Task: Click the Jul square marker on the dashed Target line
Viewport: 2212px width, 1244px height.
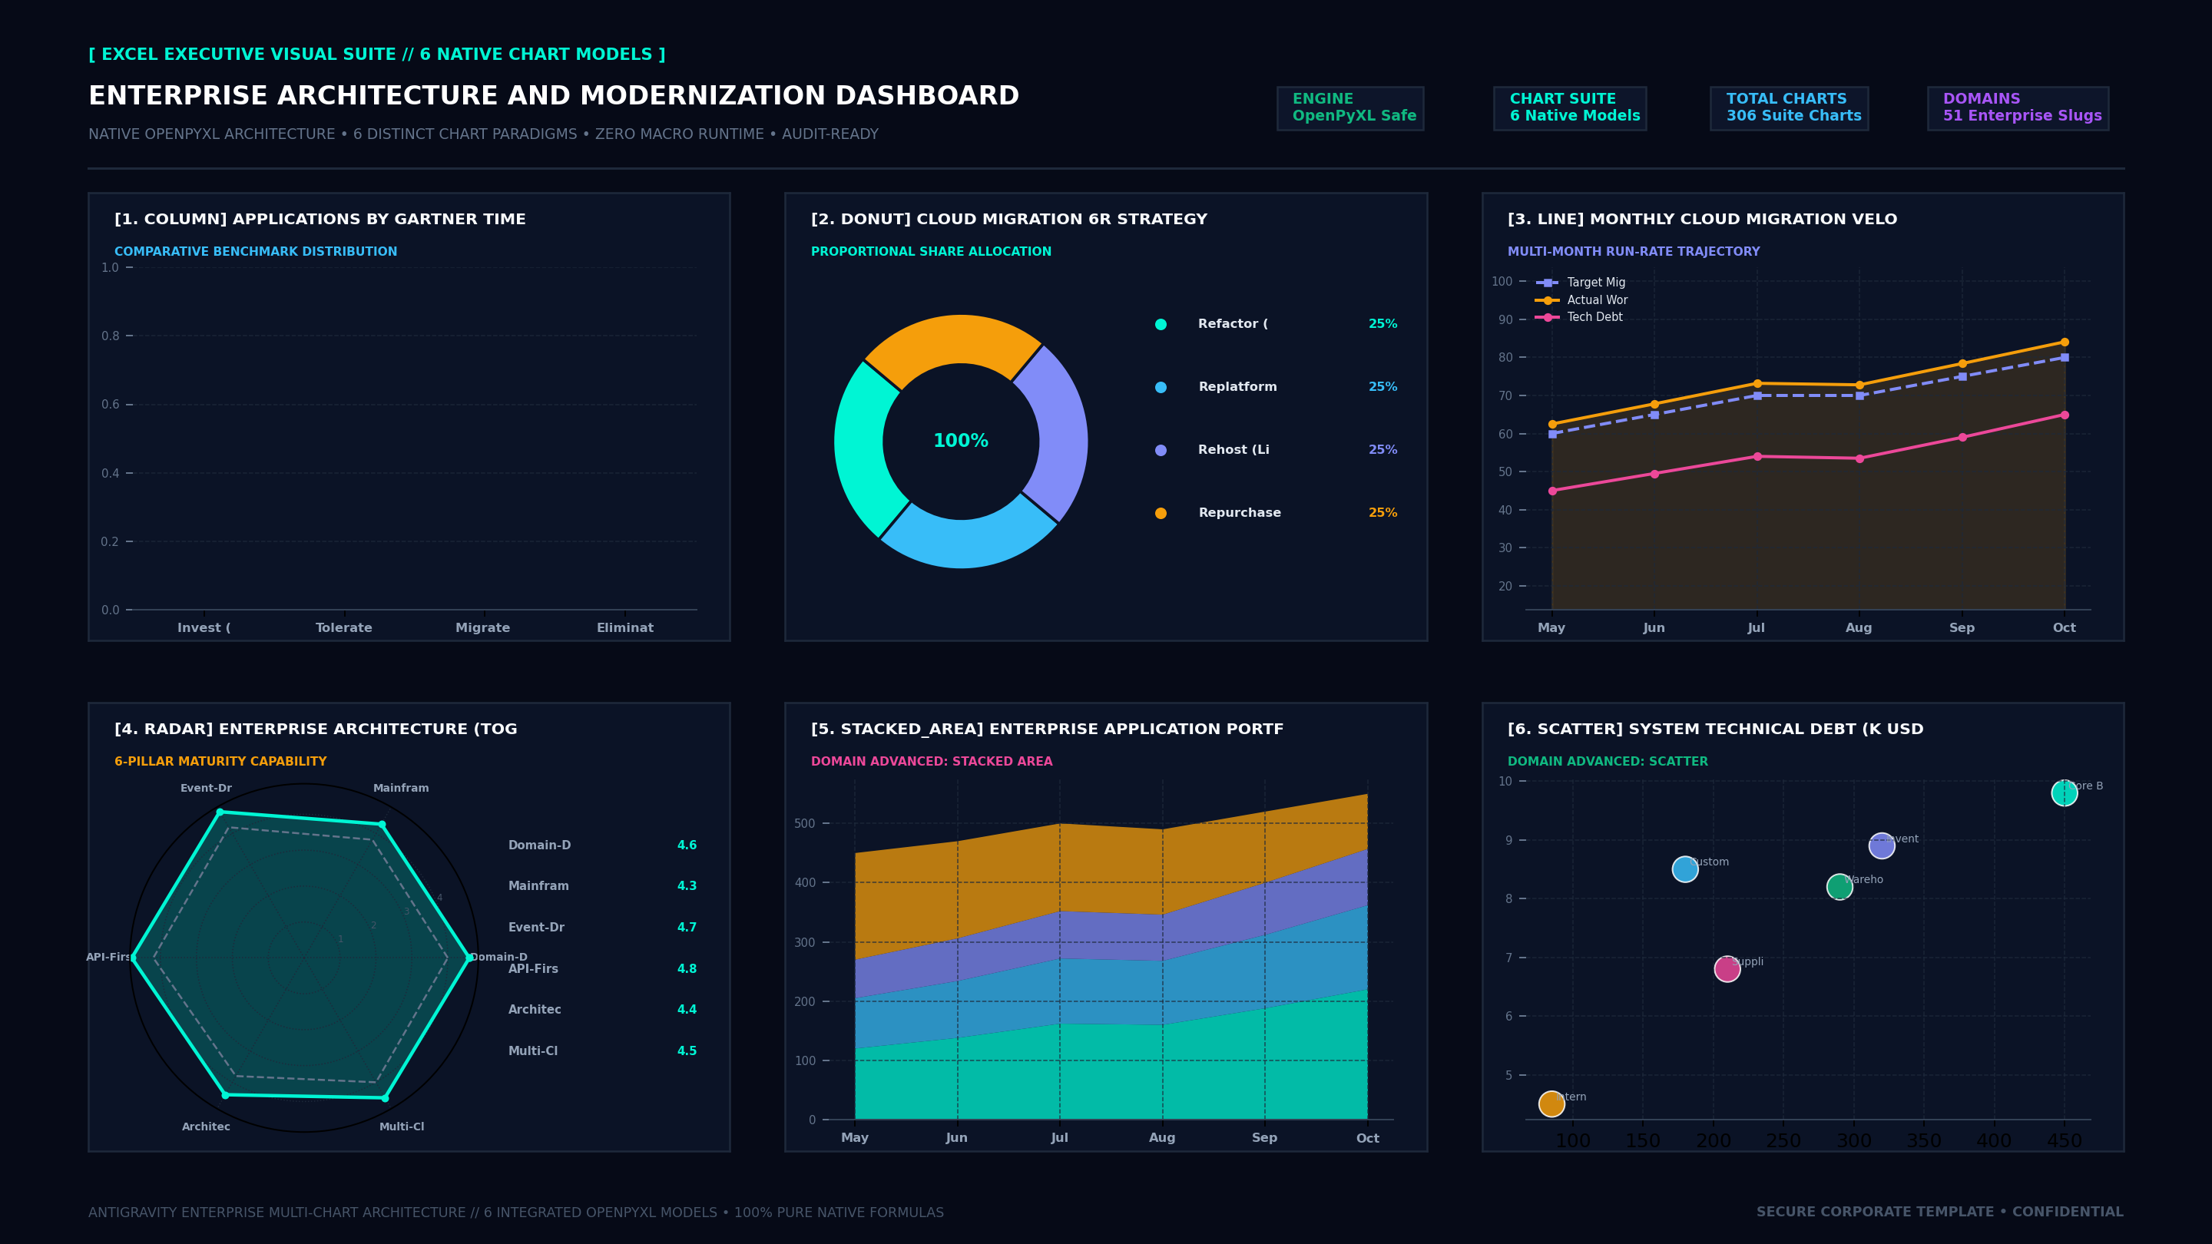Action: pos(1757,395)
